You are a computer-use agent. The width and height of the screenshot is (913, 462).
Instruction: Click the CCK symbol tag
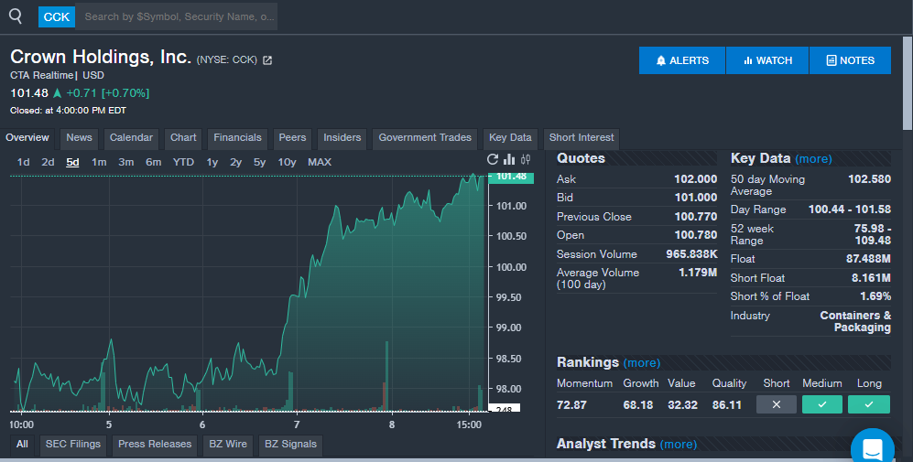57,16
